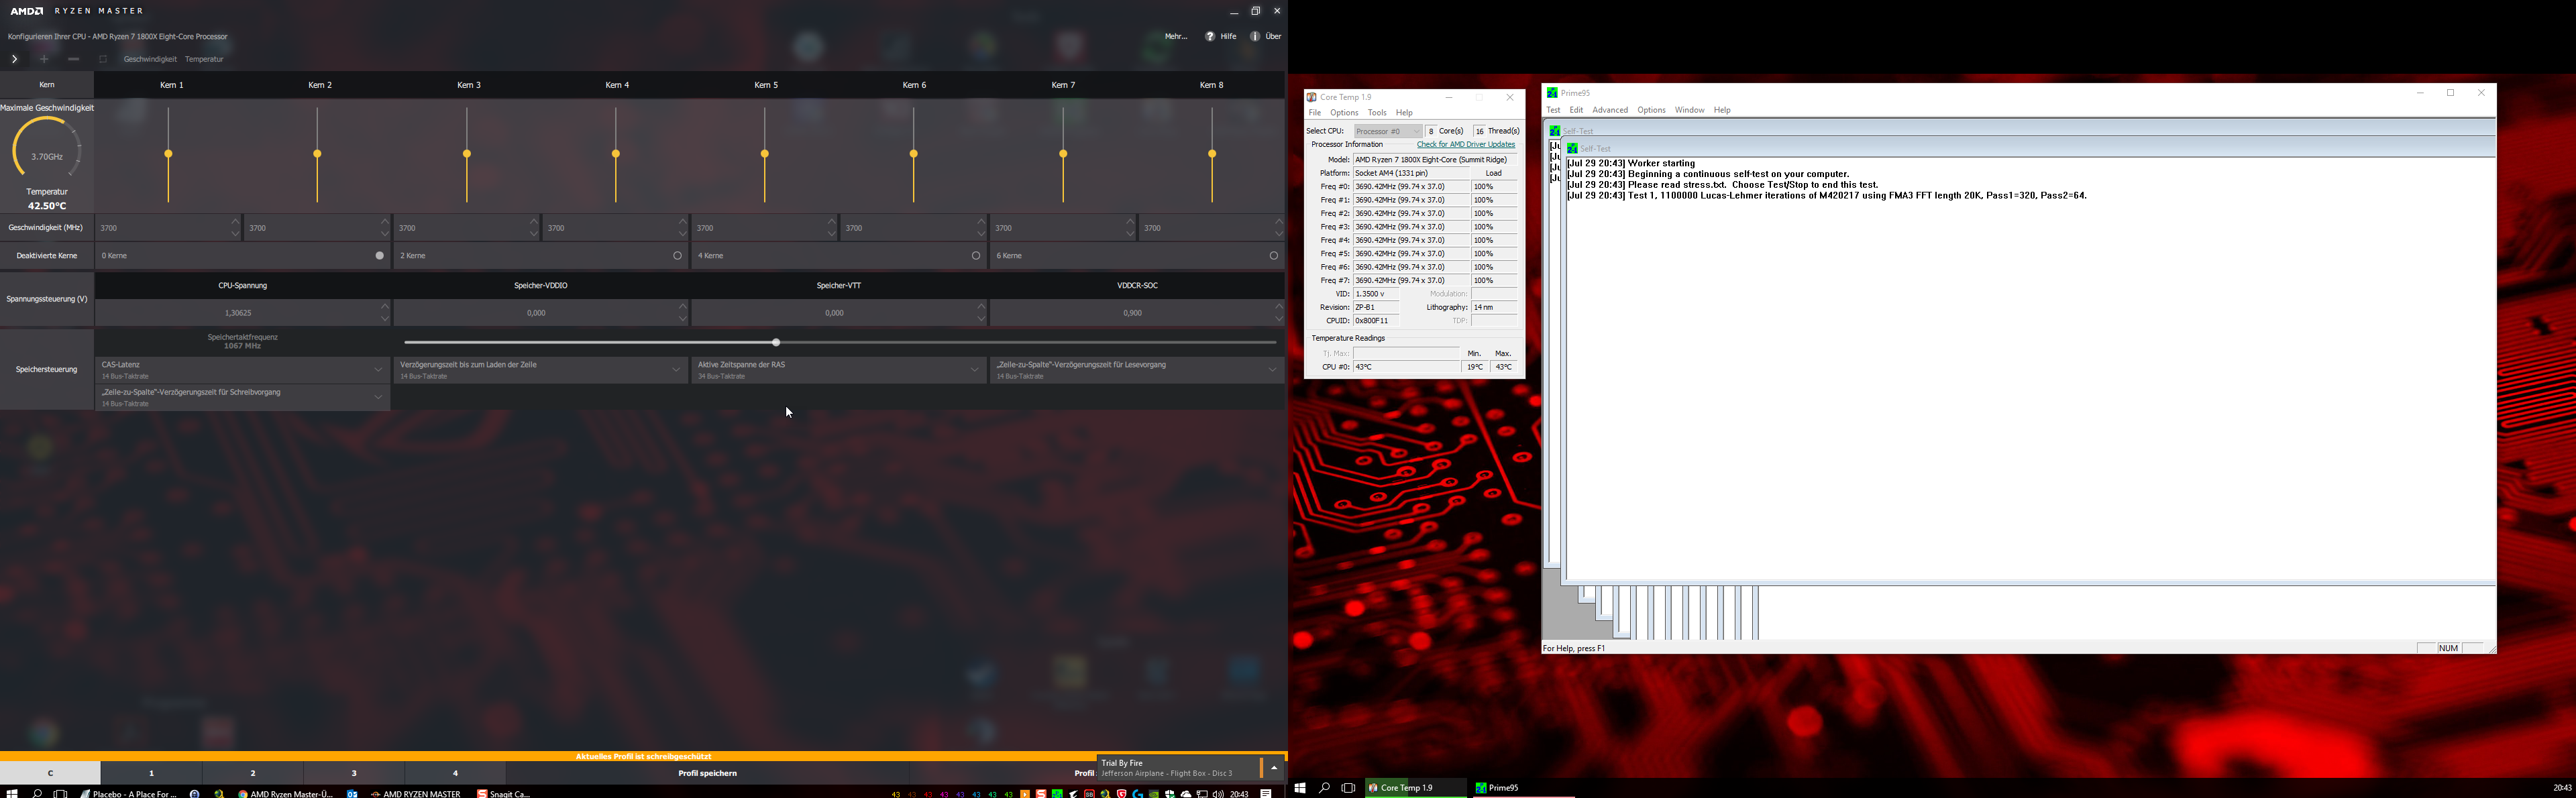Viewport: 2576px width, 798px height.
Task: Switch to Chrome AMD Ryzen Master tab in taskbar
Action: coord(286,793)
